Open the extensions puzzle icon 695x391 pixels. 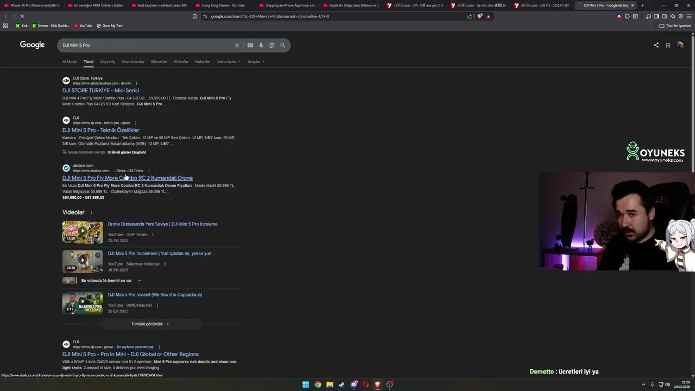[x=627, y=16]
